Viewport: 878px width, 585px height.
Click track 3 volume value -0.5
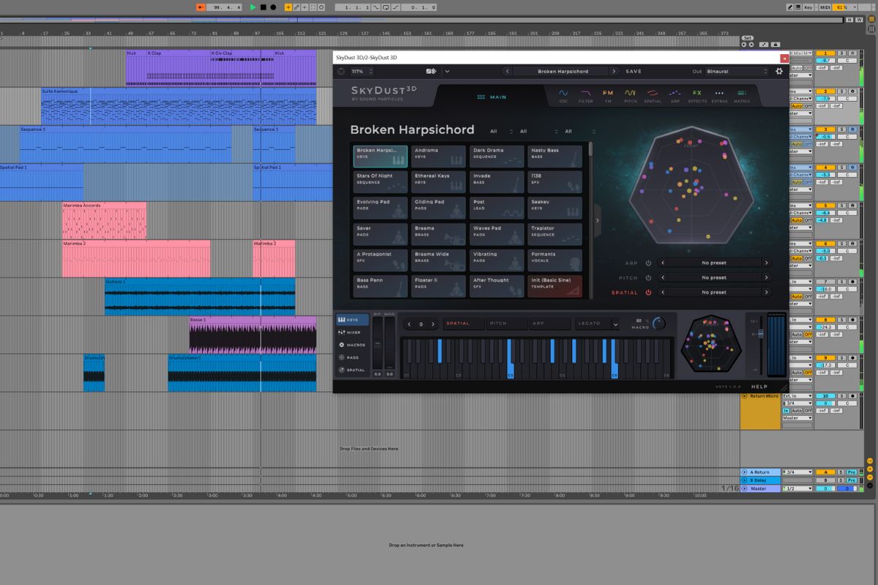pos(825,137)
